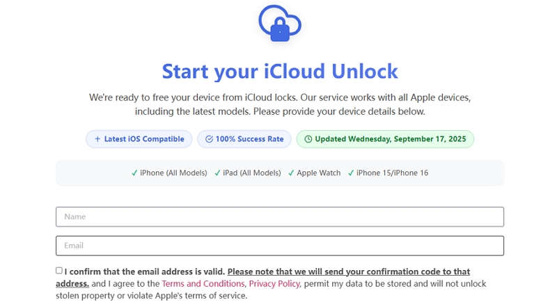Click the Start your iCloud Unlock heading
This screenshot has height=307, width=557.
coord(280,72)
